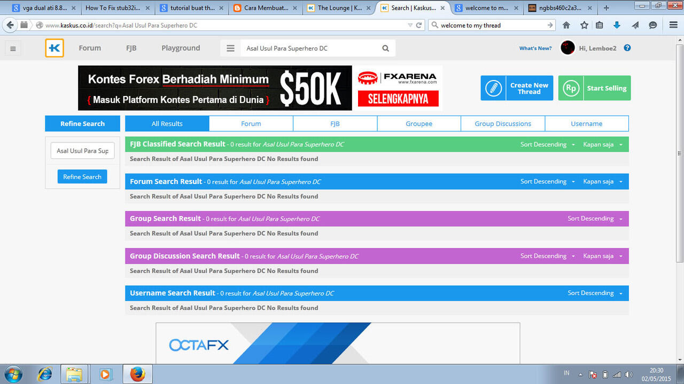The image size is (684, 384).
Task: Show hidden tray icons arrow
Action: point(580,374)
